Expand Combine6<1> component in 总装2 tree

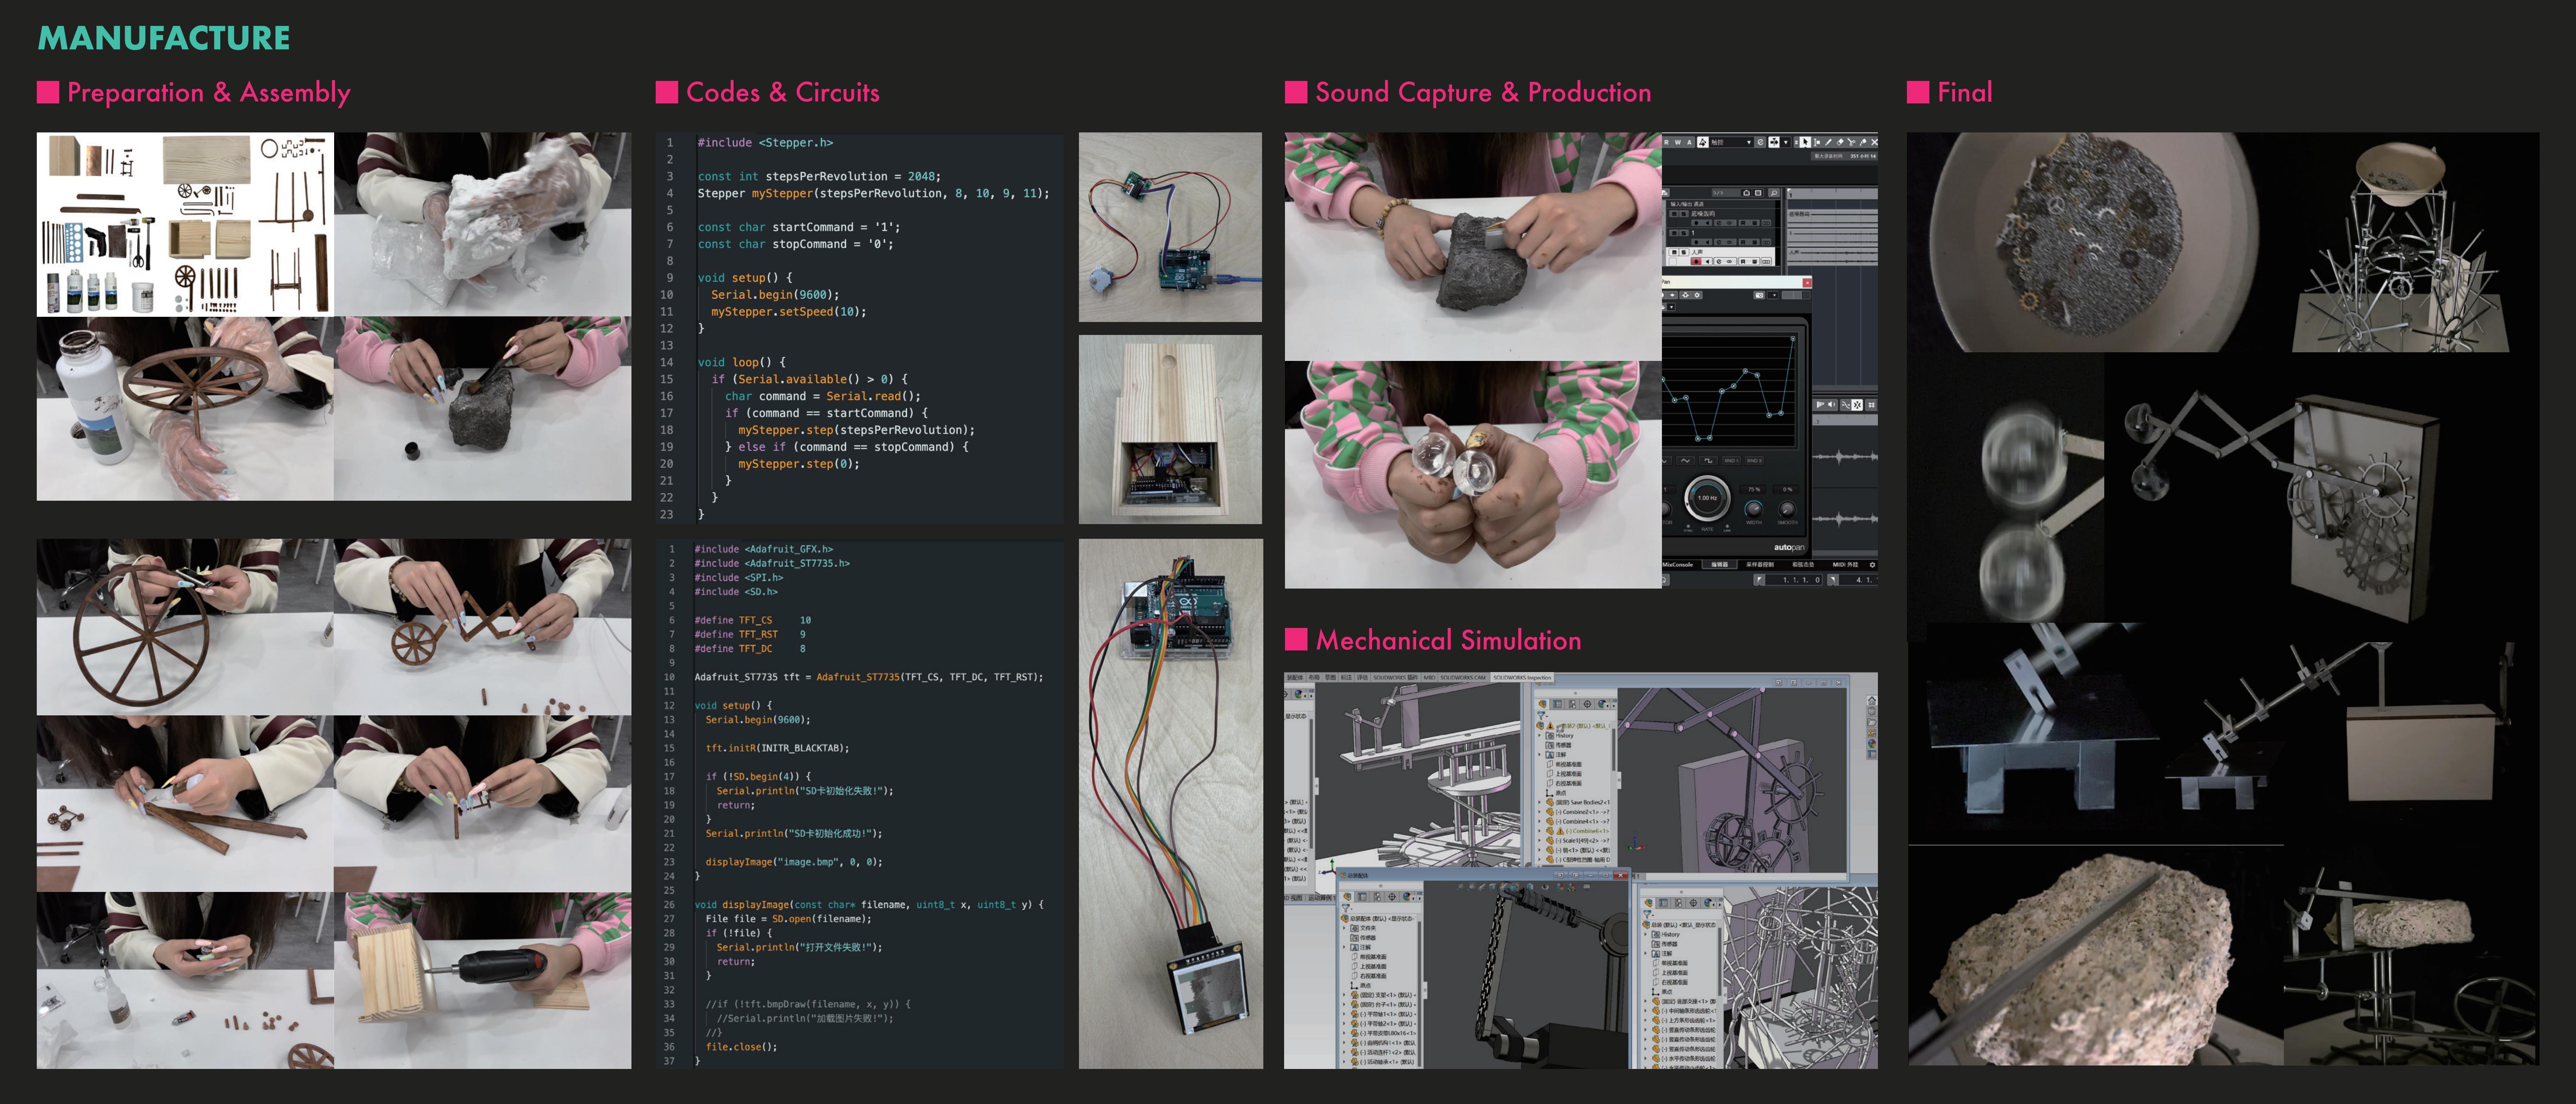click(x=1540, y=831)
